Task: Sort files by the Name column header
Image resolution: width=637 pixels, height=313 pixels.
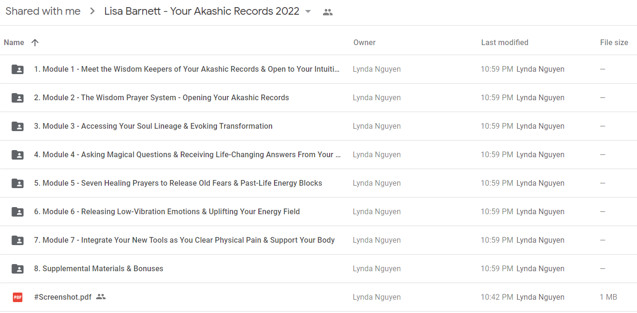Action: pyautogui.click(x=14, y=42)
